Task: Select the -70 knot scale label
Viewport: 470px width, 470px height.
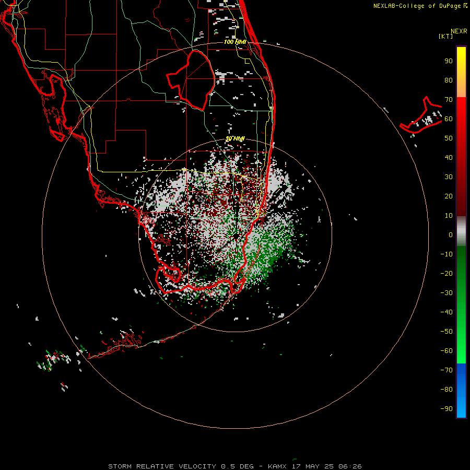Action: point(446,370)
